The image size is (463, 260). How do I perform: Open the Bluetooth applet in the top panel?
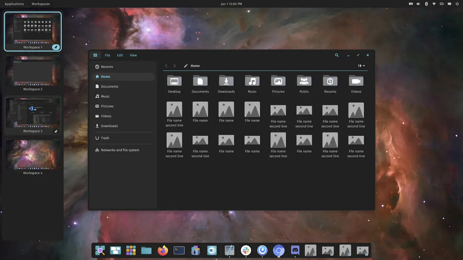(x=426, y=4)
